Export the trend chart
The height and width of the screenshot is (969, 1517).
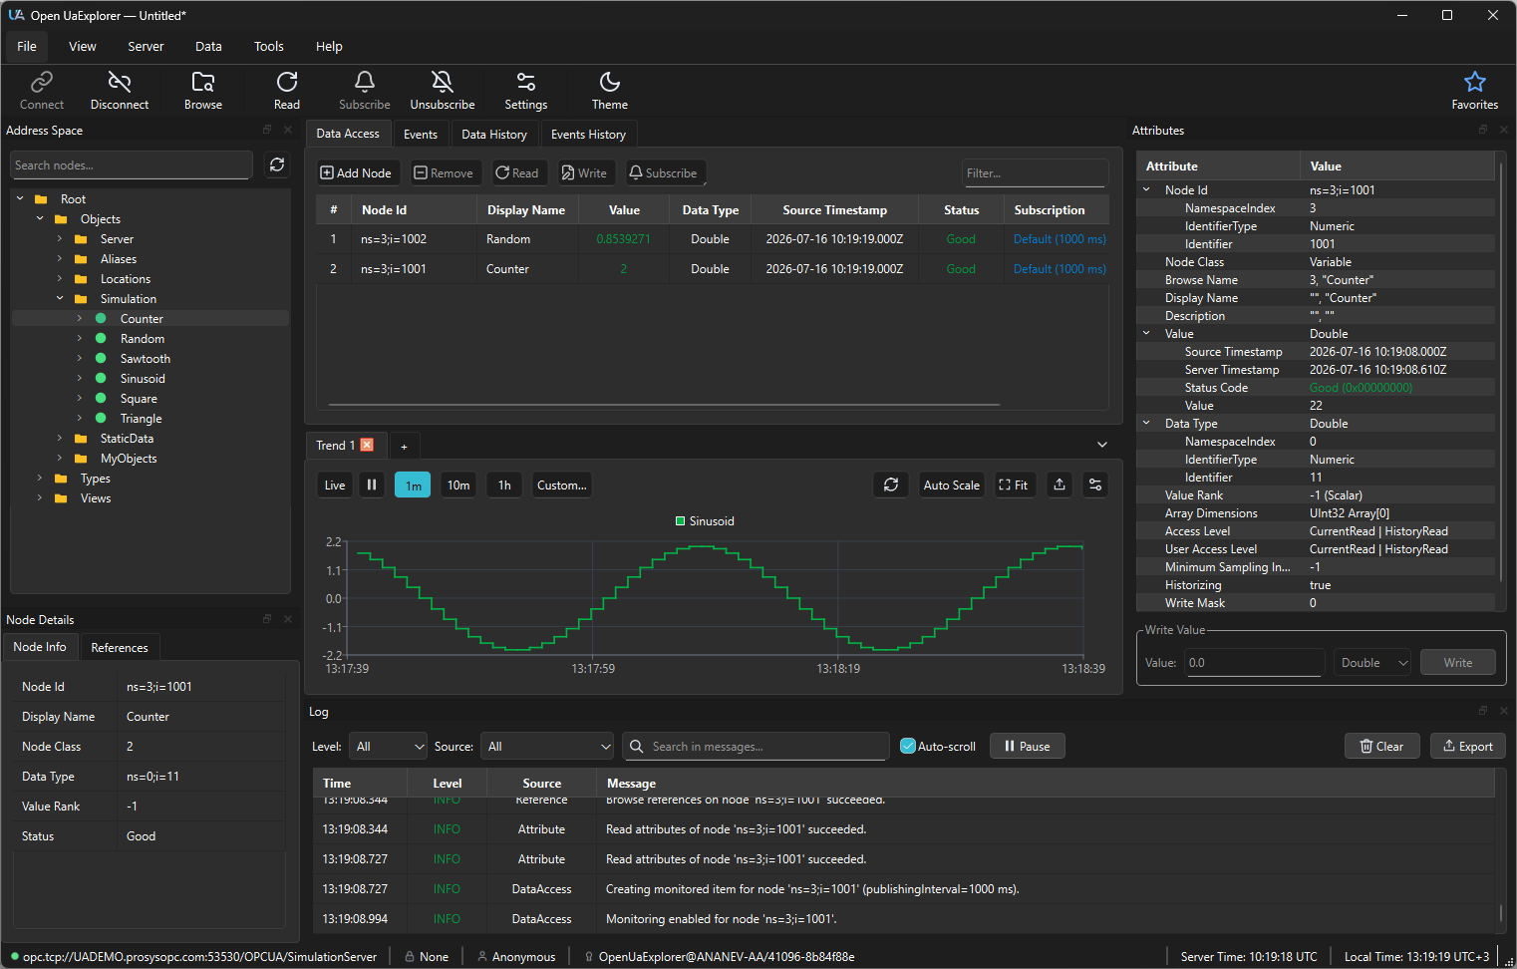(1060, 484)
